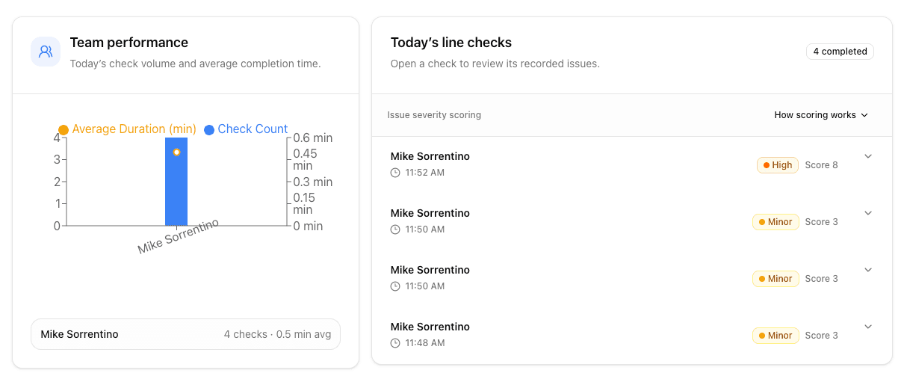The height and width of the screenshot is (376, 904).
Task: Click the clock icon beside 11:48 AM
Action: click(x=395, y=343)
